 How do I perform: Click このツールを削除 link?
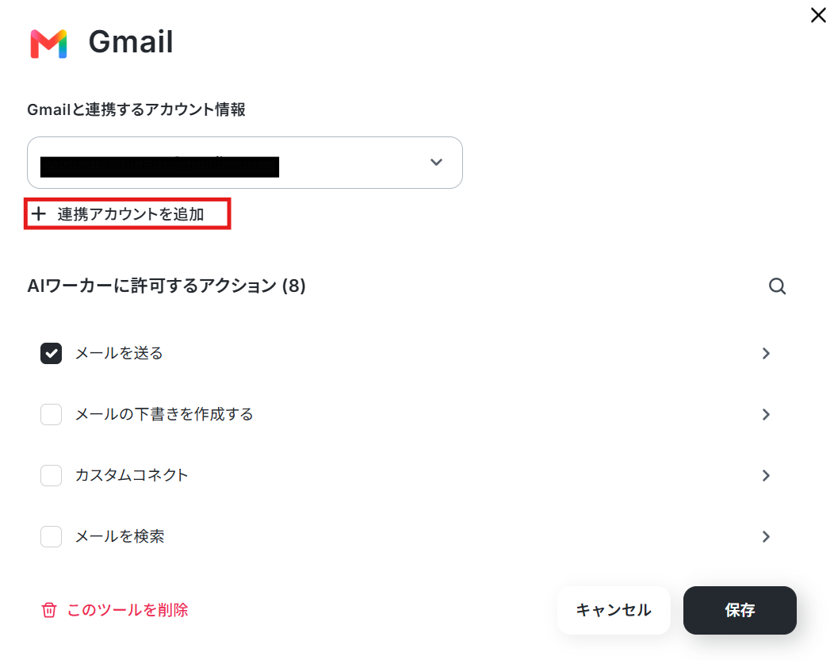[x=128, y=610]
